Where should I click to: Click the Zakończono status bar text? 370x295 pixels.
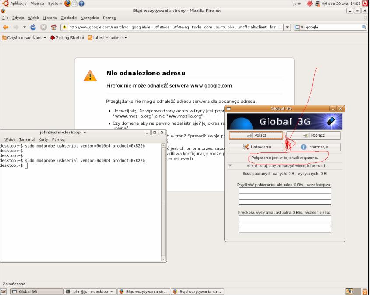tap(14, 284)
